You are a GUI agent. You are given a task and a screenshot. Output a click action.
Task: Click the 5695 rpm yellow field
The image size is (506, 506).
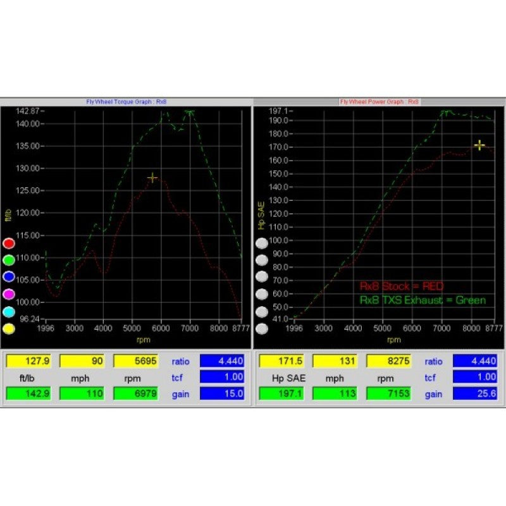tap(135, 361)
